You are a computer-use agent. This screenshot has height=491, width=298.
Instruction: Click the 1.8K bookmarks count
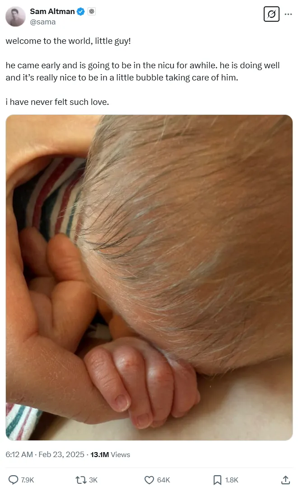tap(232, 480)
